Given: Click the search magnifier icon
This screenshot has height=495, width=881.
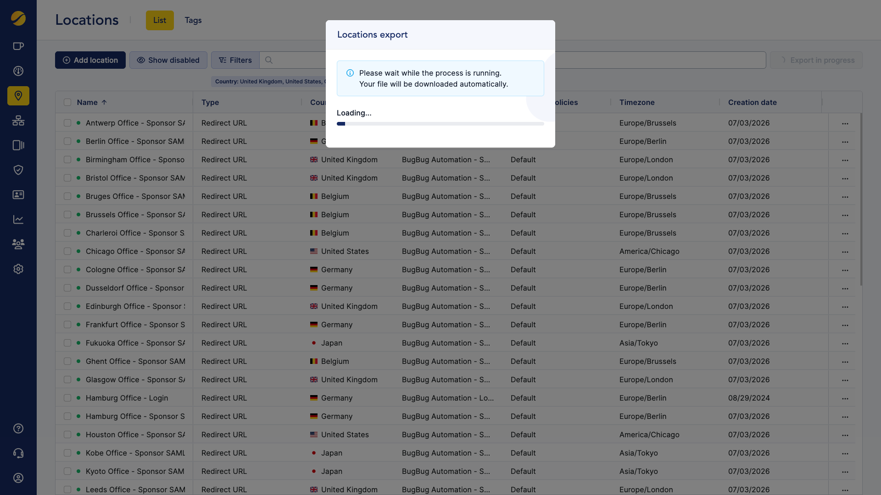Looking at the screenshot, I should pyautogui.click(x=269, y=60).
